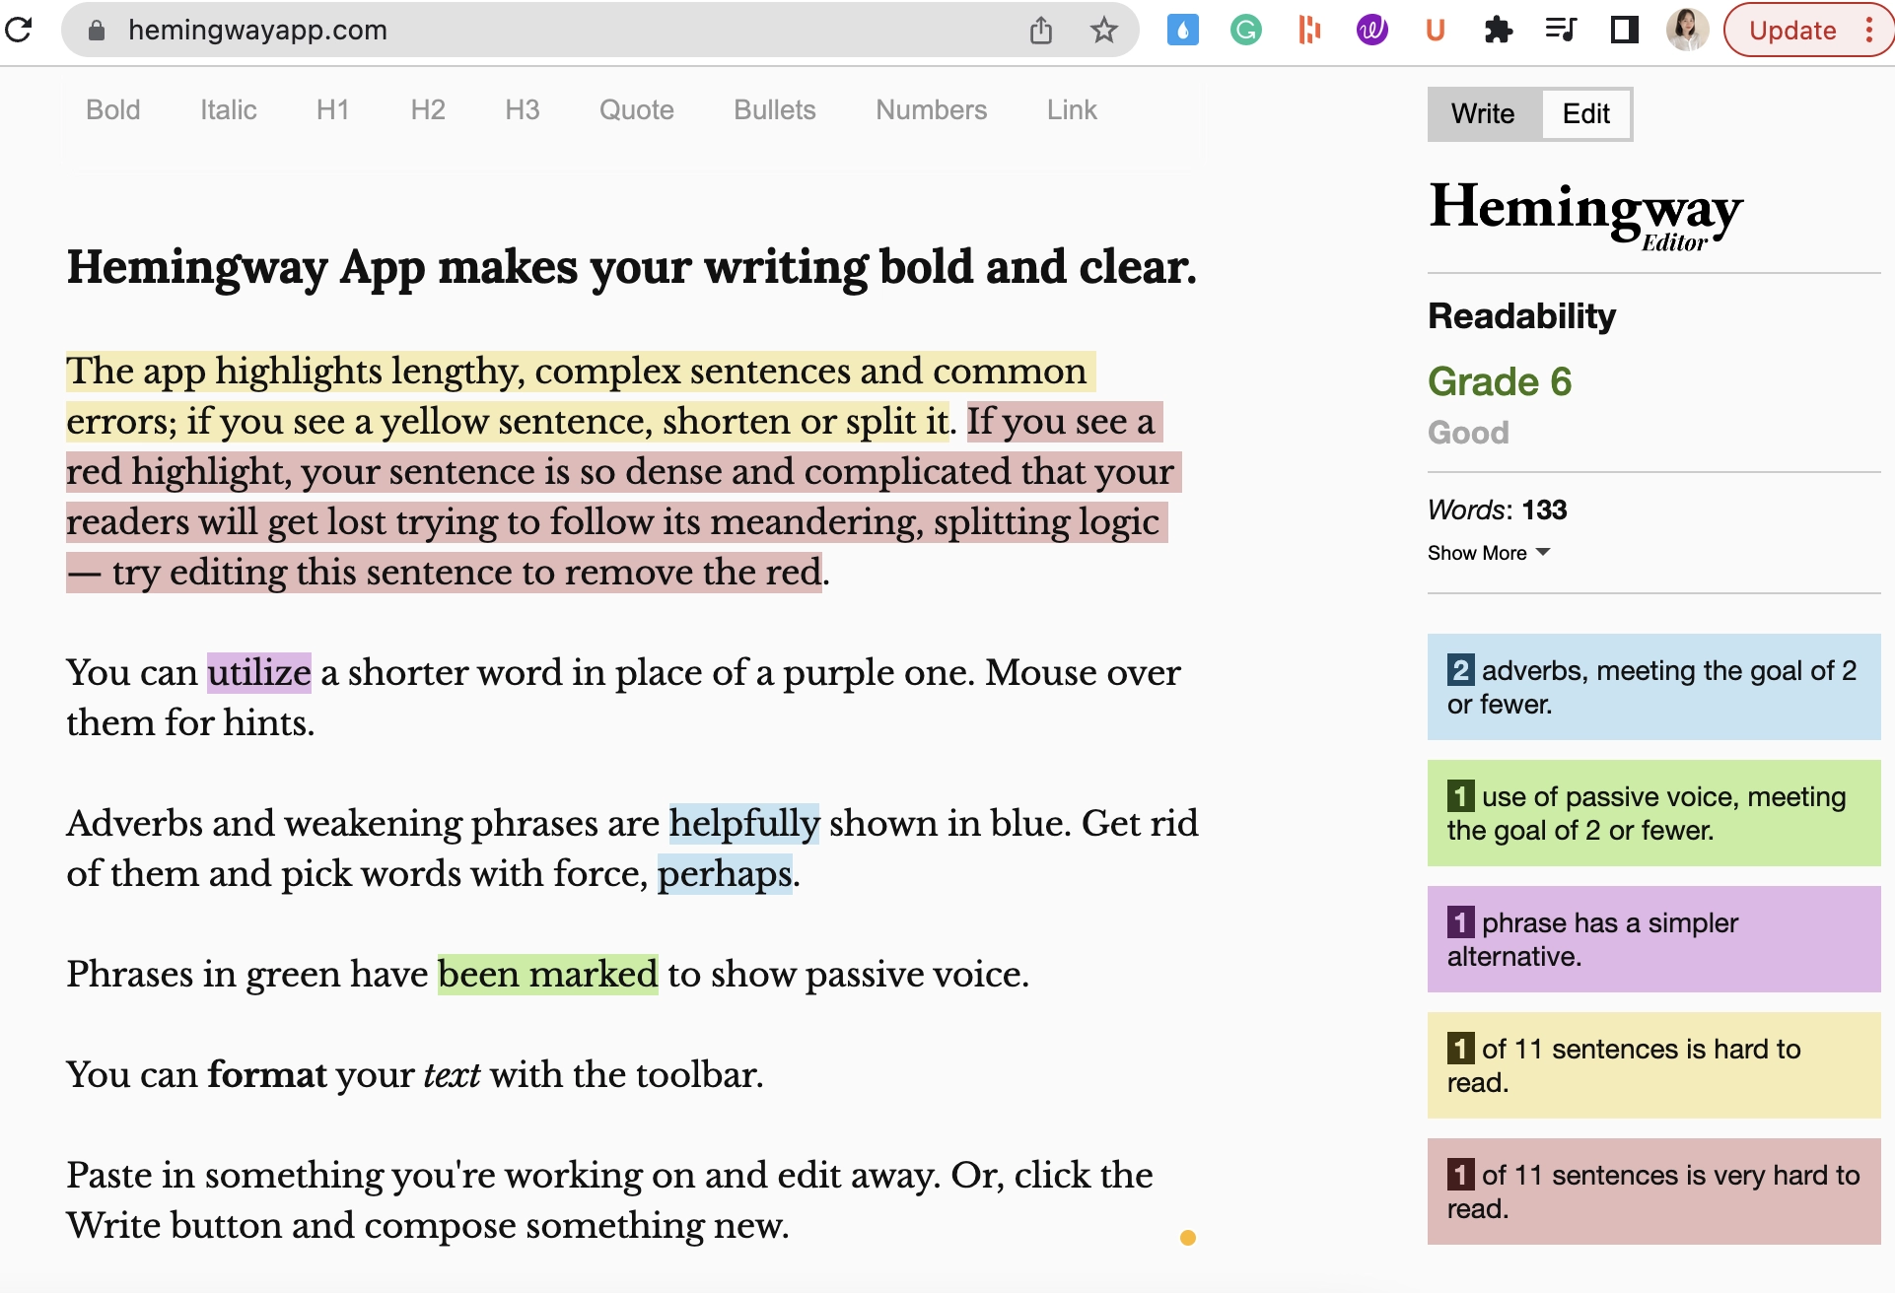The image size is (1895, 1293).
Task: Insert a Bullets list
Action: 775,110
